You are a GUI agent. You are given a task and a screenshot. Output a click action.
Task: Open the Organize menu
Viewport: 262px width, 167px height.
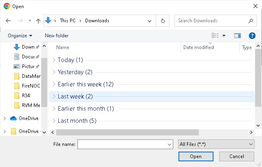point(20,36)
